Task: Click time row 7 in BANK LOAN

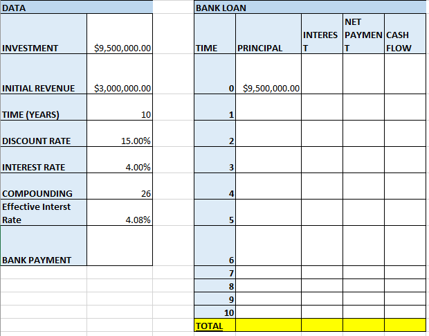Action: click(x=214, y=272)
